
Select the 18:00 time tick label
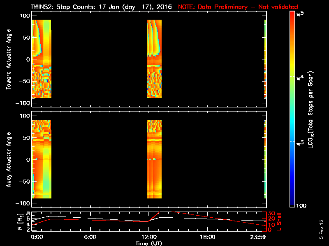click(207, 237)
